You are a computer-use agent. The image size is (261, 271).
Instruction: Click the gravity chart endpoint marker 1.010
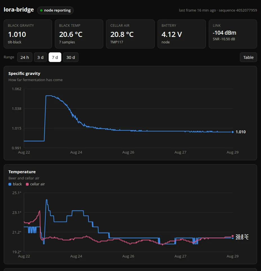coord(233,132)
